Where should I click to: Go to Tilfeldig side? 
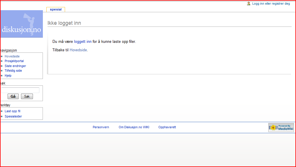coord(13,71)
